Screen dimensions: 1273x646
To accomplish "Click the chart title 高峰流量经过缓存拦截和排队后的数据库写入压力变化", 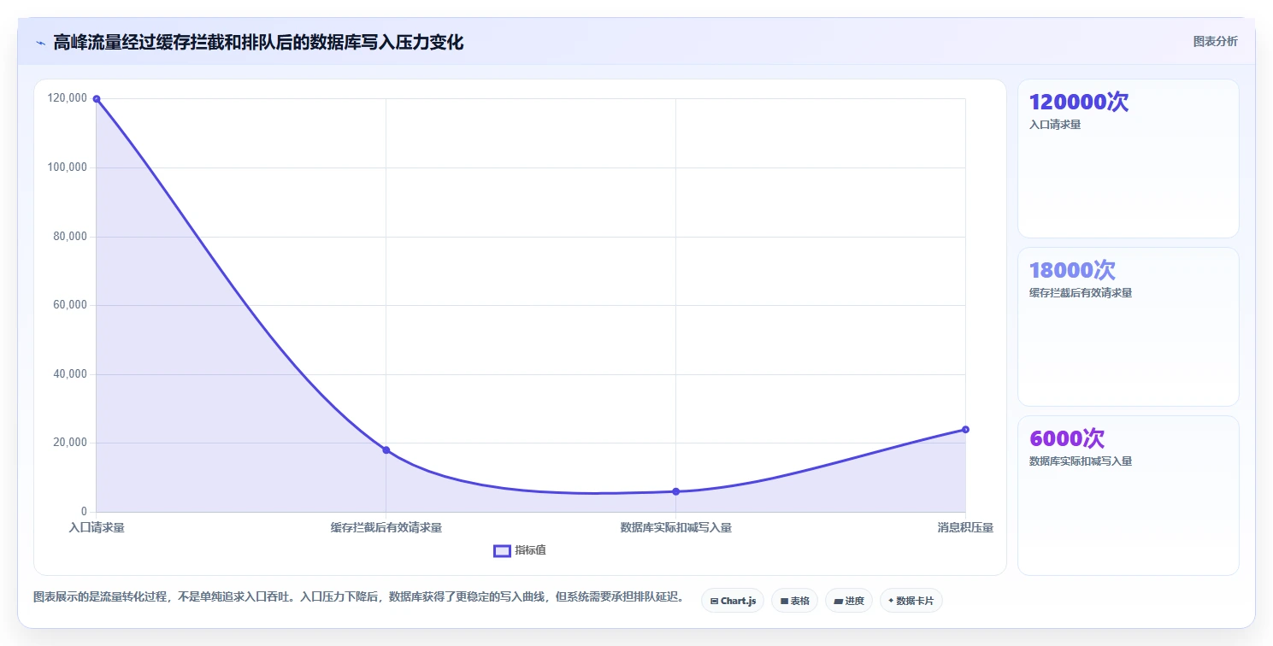I will pos(258,43).
